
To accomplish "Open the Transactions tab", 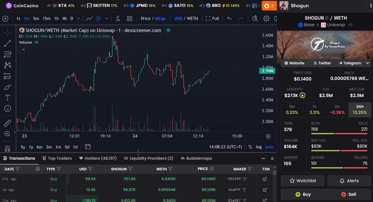I will pos(19,158).
